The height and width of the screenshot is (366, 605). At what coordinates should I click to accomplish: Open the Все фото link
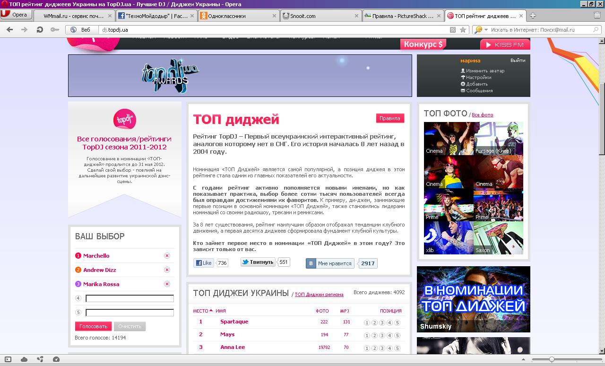click(482, 115)
